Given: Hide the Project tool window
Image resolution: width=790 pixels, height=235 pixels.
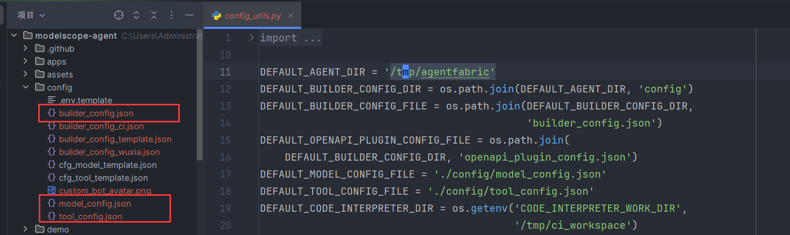Looking at the screenshot, I should (x=189, y=15).
